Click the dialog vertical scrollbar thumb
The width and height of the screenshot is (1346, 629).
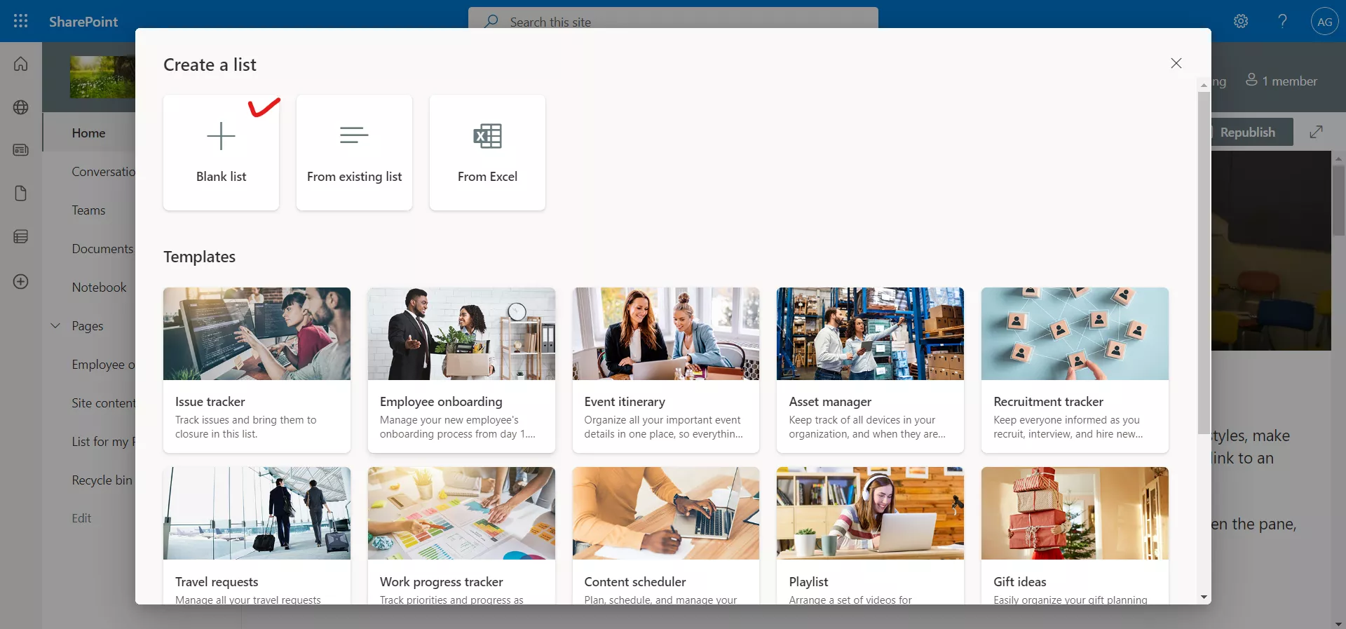coord(1204,263)
